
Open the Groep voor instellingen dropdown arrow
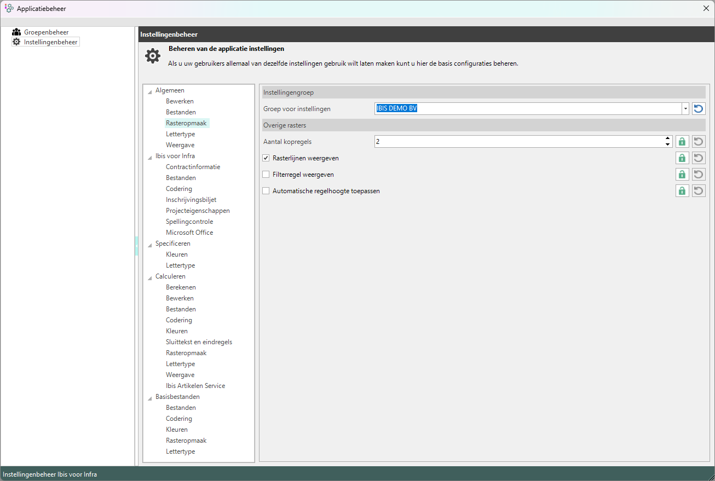click(x=685, y=109)
